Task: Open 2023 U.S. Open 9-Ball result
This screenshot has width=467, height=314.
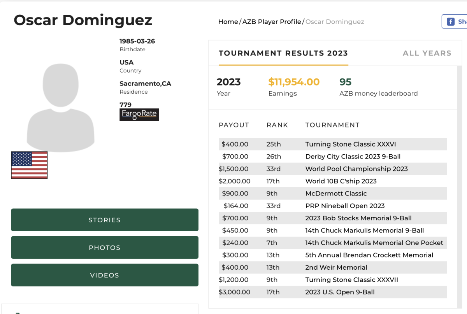Action: tap(340, 292)
